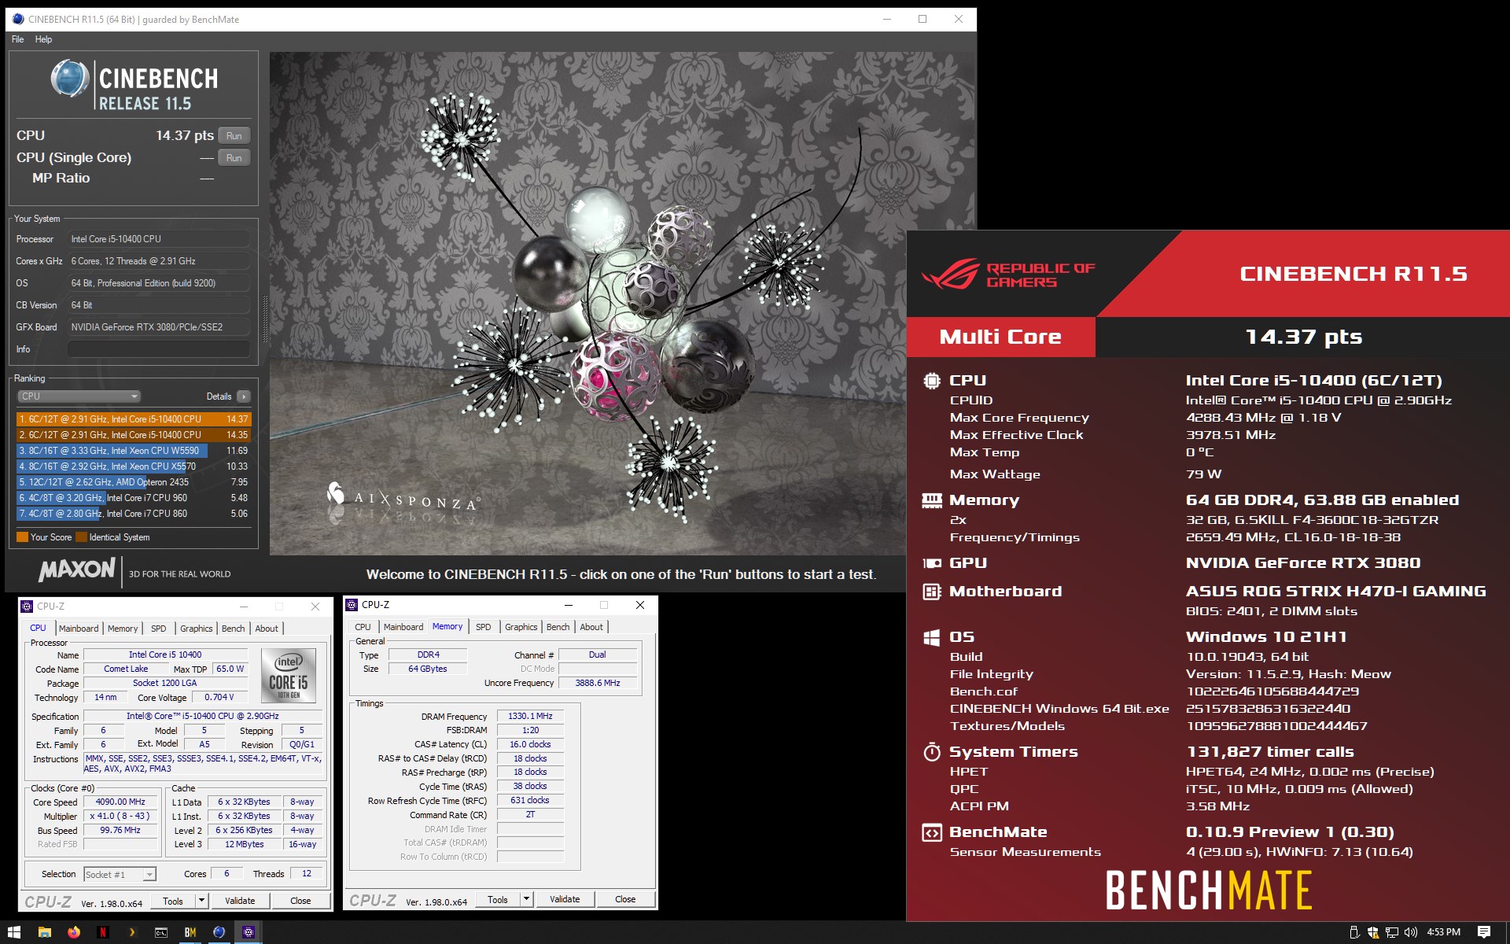Screen dimensions: 1510x944
Task: Click the volume speaker tray icon
Action: (x=1411, y=932)
